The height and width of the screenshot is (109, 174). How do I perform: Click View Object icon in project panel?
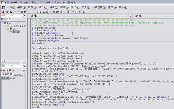pyautogui.click(x=6, y=19)
